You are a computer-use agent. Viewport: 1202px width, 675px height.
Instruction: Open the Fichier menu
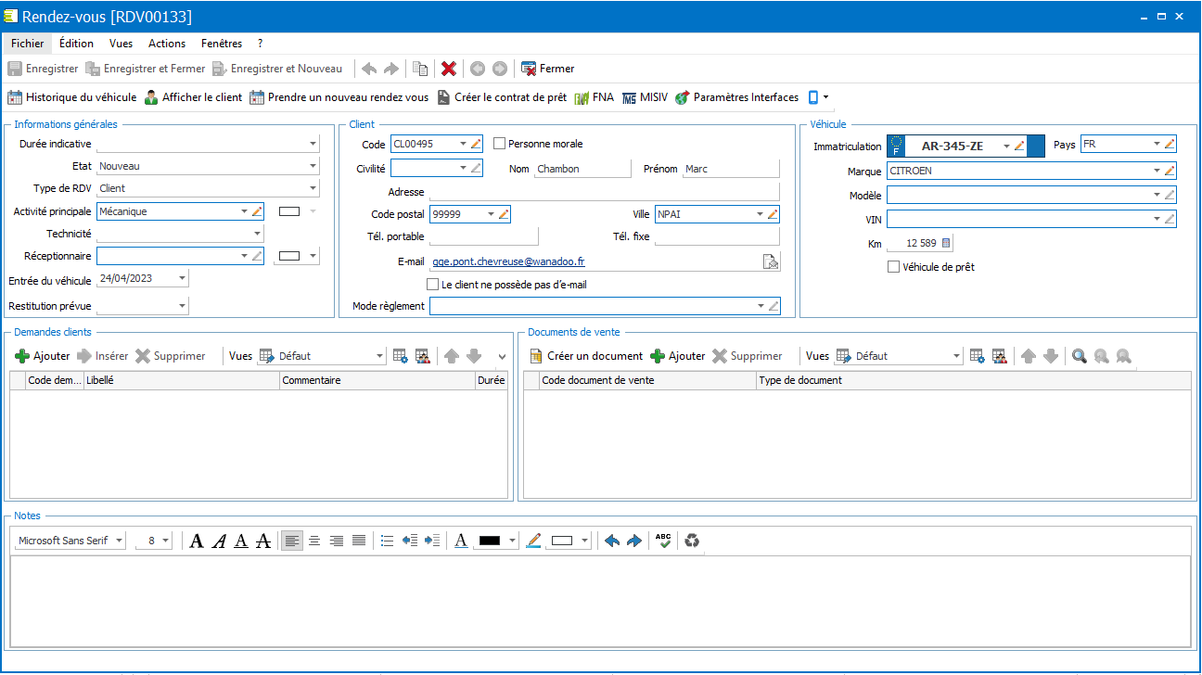pyautogui.click(x=28, y=44)
